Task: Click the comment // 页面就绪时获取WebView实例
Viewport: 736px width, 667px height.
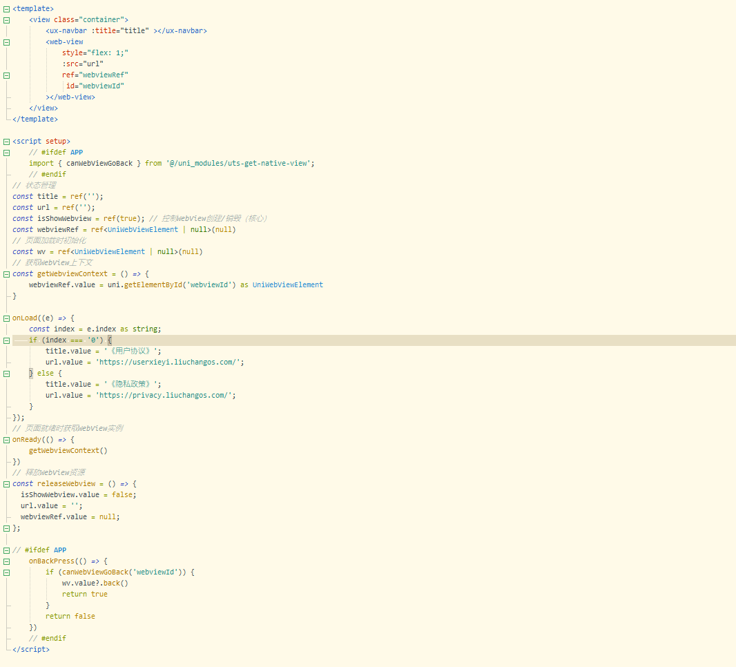Action: point(68,429)
